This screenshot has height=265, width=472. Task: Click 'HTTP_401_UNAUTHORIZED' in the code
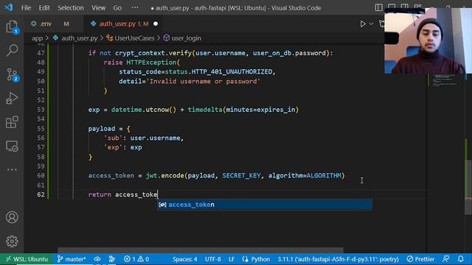pos(232,72)
